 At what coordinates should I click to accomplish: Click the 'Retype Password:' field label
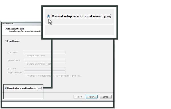pyautogui.click(x=15, y=73)
